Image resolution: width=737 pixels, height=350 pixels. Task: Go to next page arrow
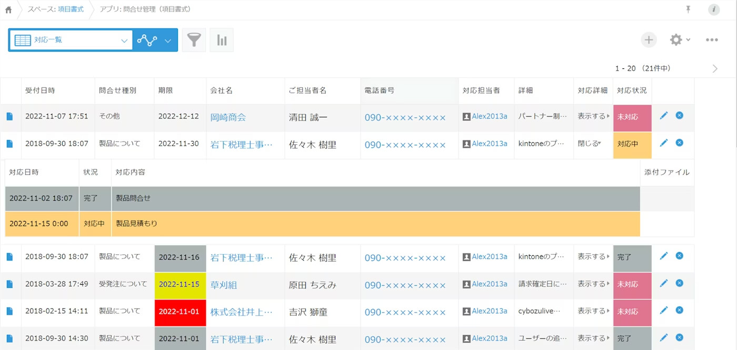click(714, 68)
